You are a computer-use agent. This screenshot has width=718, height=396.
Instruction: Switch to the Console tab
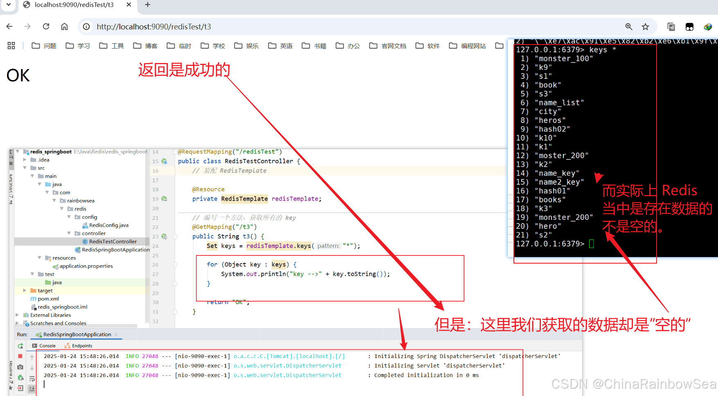click(x=44, y=346)
